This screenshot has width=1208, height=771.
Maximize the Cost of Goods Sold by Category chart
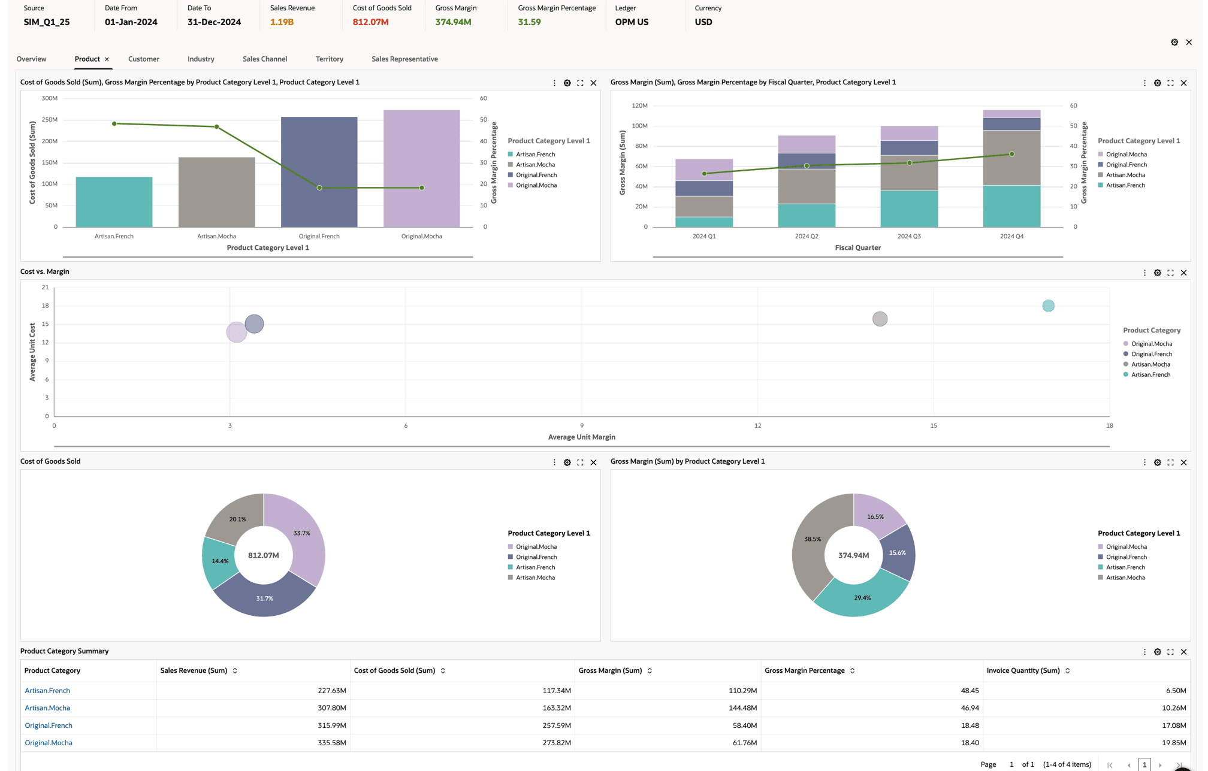click(581, 83)
